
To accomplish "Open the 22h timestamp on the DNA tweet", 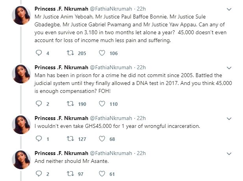I will coord(141,67).
